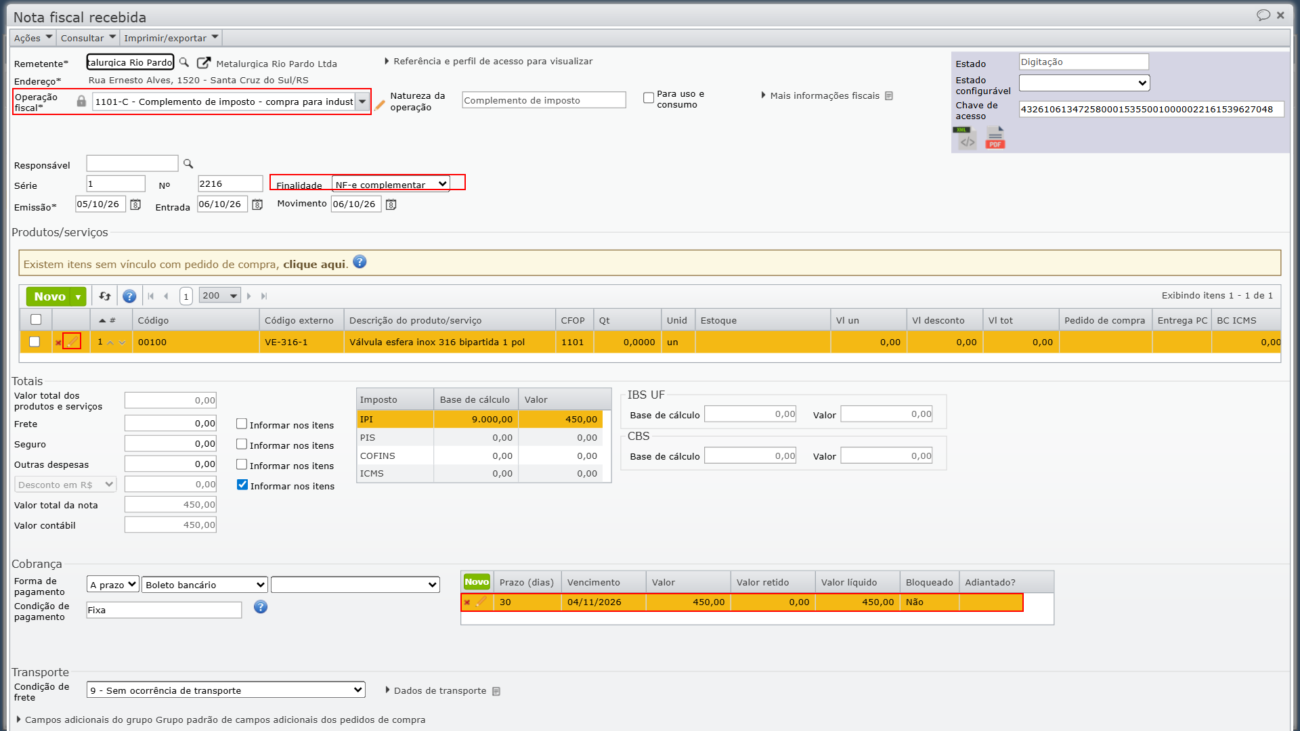Click the 'clique aqui' link

coord(314,264)
